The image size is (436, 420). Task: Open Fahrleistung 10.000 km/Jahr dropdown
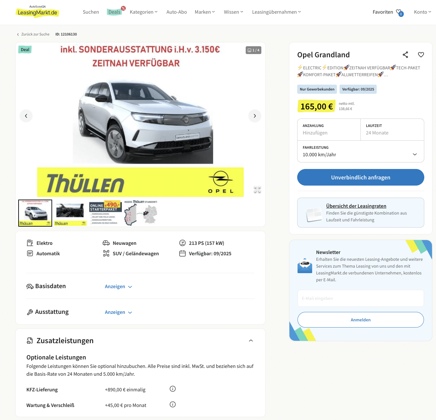click(x=361, y=151)
